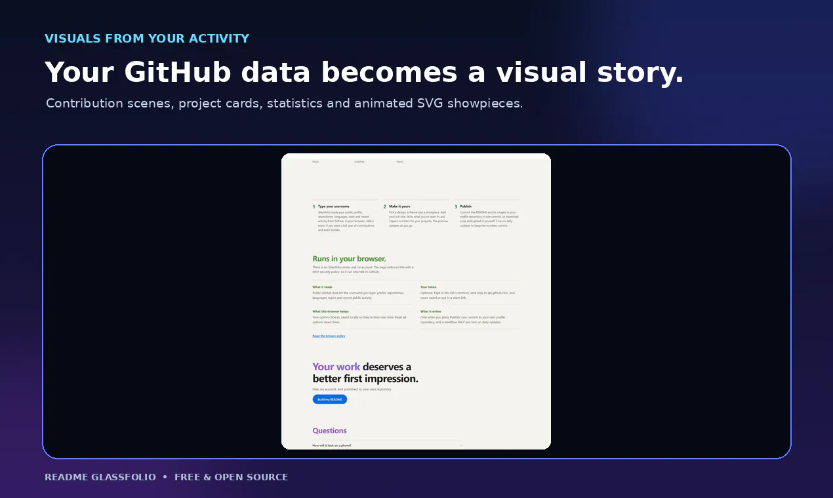Click the 'Paper' theme label

[x=399, y=162]
